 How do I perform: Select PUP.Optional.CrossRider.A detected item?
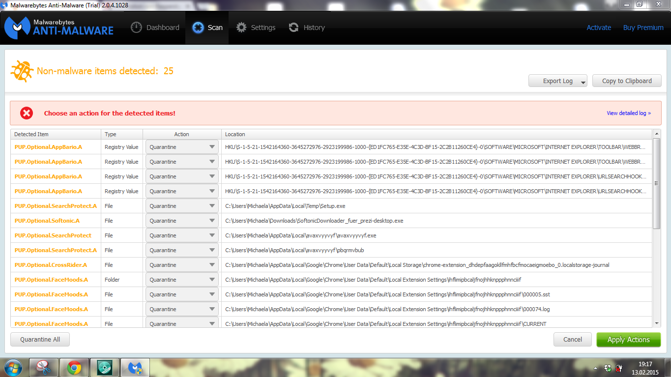pos(51,265)
